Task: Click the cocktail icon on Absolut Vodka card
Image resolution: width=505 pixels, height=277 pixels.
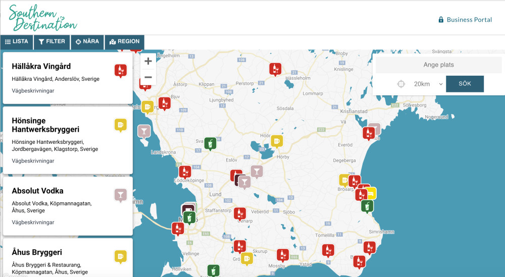Action: click(x=120, y=195)
